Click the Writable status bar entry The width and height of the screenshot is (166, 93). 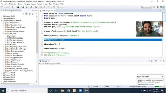click(95, 86)
